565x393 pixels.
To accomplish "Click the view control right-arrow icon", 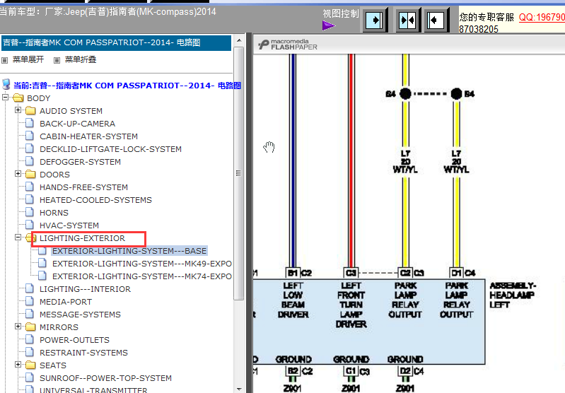I will click(375, 20).
